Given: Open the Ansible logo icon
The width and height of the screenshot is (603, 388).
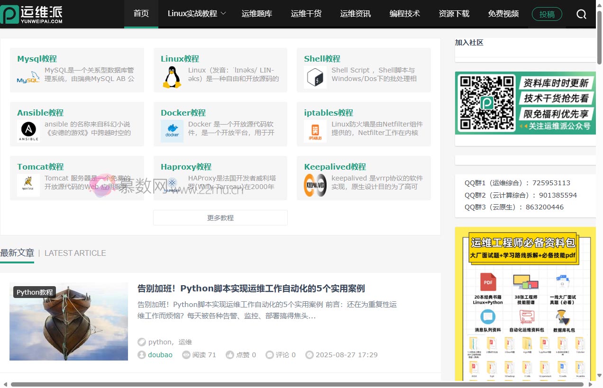Looking at the screenshot, I should [x=28, y=131].
